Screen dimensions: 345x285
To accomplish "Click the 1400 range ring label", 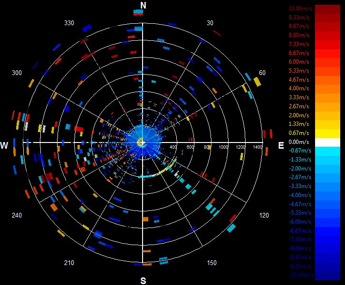I will [x=258, y=147].
